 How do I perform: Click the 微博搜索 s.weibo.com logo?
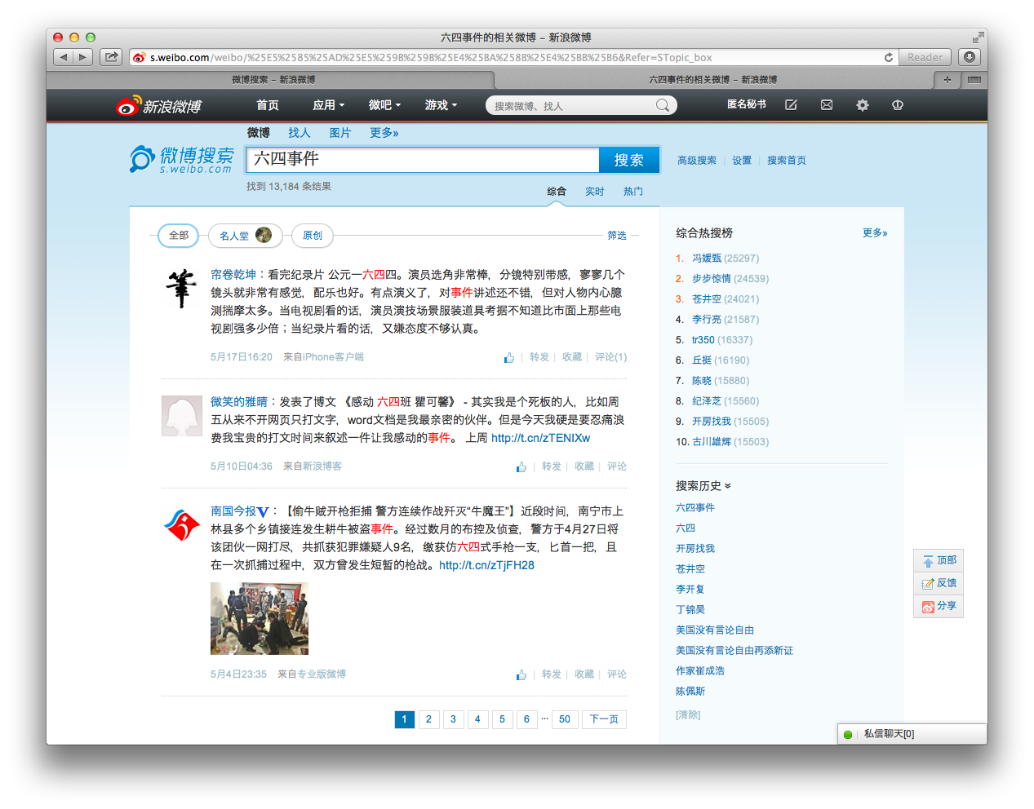pos(182,159)
